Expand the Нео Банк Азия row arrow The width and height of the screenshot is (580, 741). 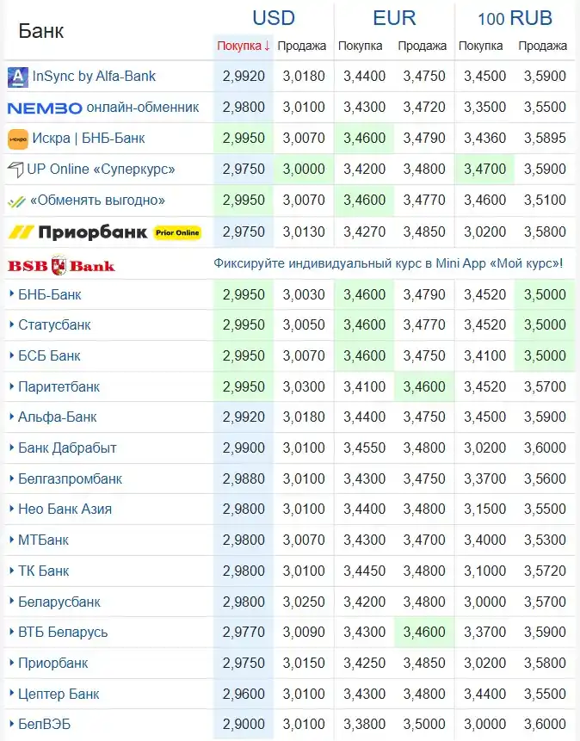(11, 509)
